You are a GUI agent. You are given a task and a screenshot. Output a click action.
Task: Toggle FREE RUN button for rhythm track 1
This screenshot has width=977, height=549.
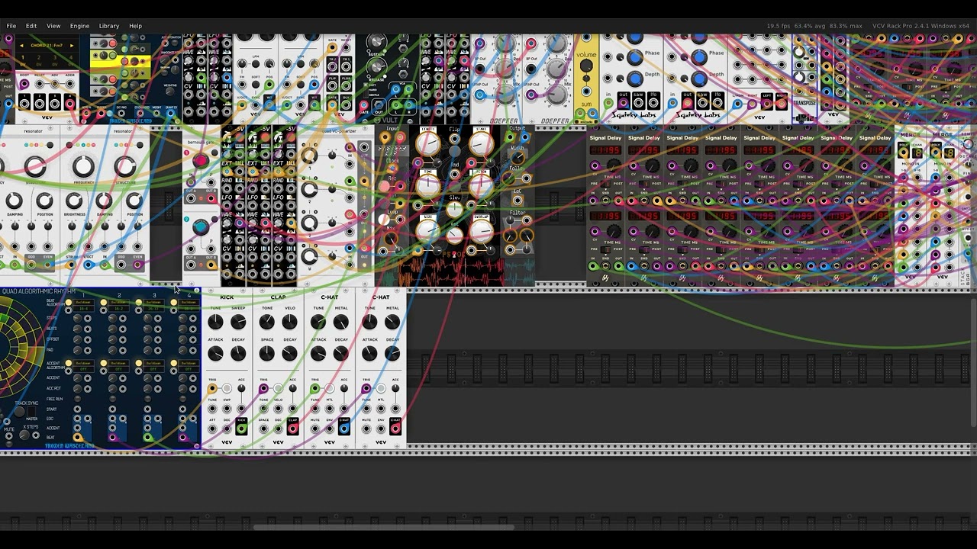77,399
